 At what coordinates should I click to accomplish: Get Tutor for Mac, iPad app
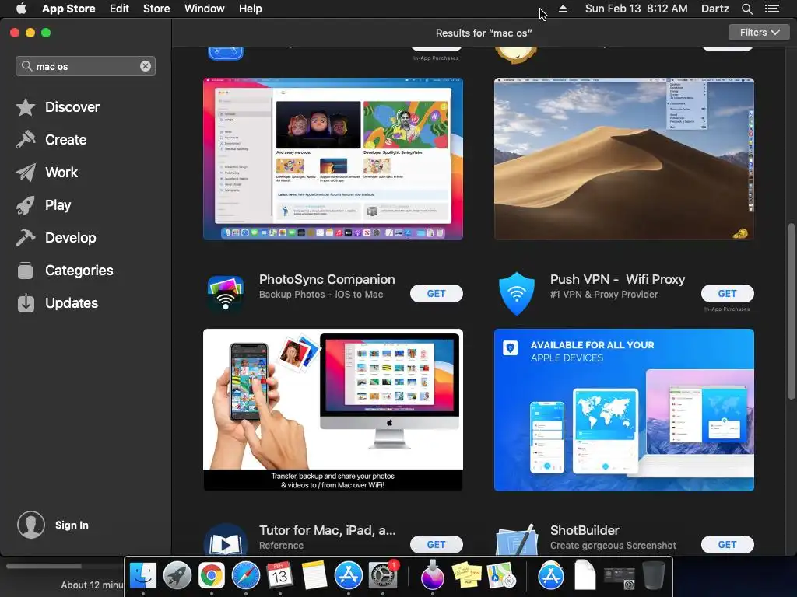tap(436, 544)
